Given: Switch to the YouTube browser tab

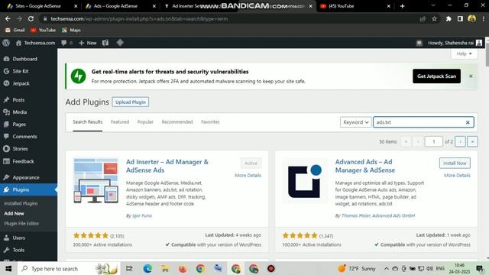Looking at the screenshot, I should tap(355, 6).
